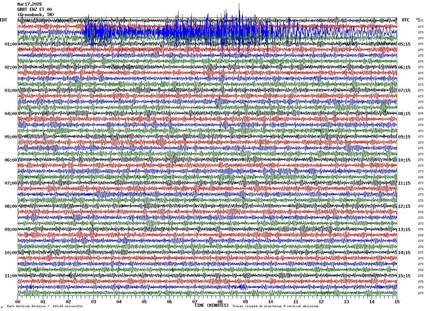Click the '05:15' UTC time label

[x=404, y=44]
